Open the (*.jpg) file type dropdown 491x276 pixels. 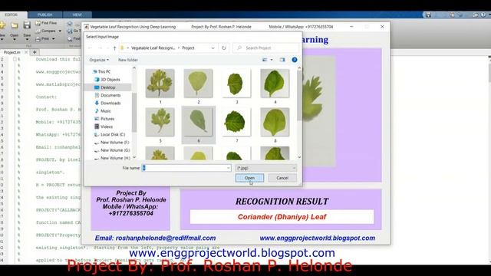(x=265, y=168)
